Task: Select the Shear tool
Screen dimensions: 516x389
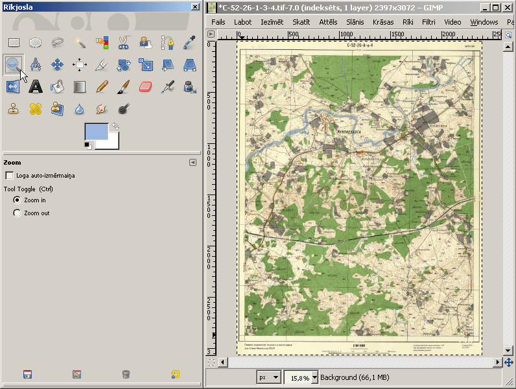Action: pos(167,65)
